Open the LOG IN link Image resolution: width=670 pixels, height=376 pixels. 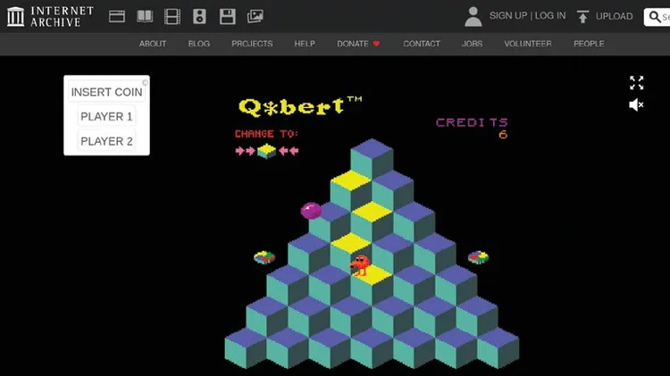tap(550, 16)
